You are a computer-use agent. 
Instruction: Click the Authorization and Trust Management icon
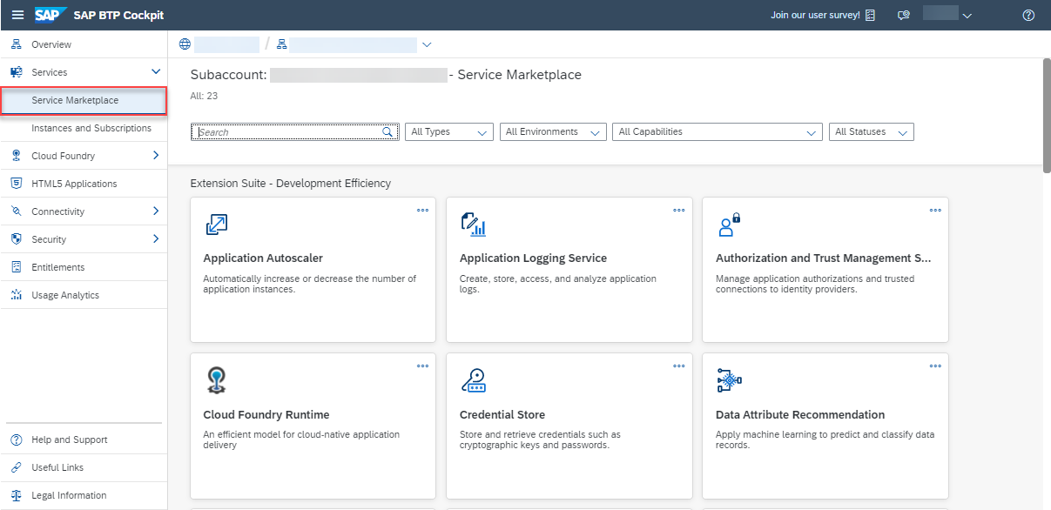pos(729,225)
